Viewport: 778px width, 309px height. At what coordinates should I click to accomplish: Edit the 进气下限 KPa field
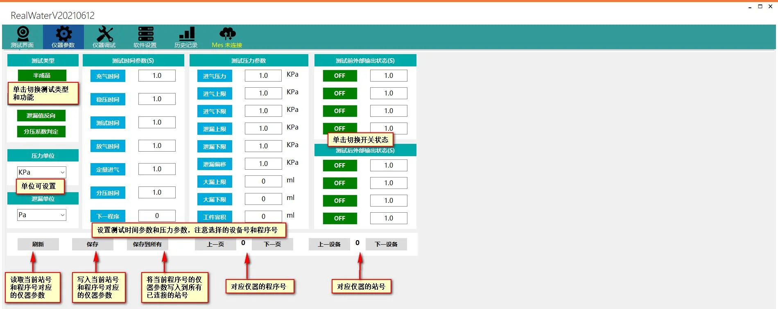[x=263, y=111]
